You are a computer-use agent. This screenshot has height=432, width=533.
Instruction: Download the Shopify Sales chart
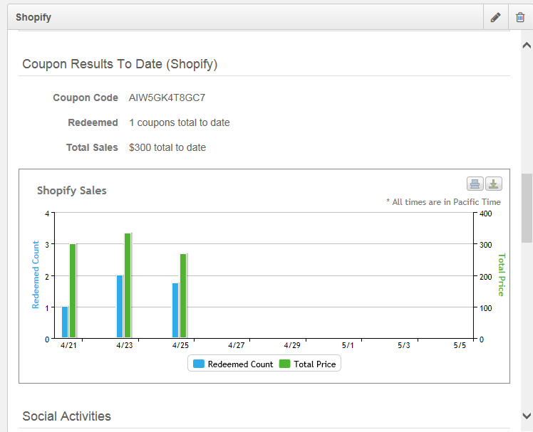pos(494,184)
